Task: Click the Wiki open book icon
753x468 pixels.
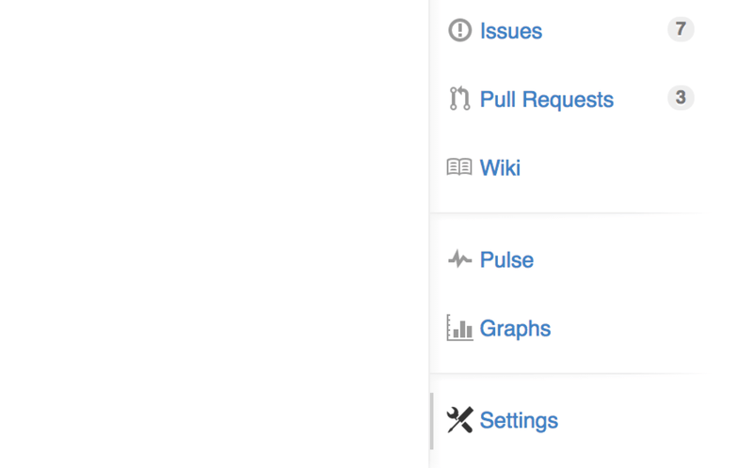Action: [x=459, y=167]
